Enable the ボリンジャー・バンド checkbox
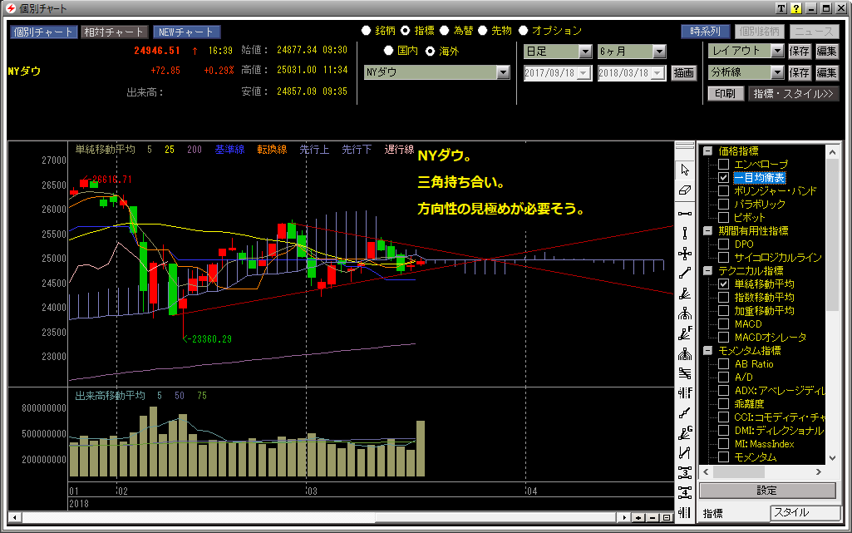 [723, 190]
